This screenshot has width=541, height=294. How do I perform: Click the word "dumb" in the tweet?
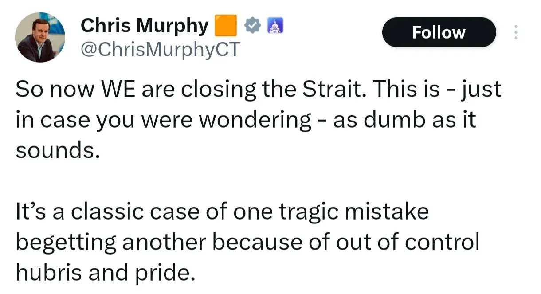click(388, 121)
